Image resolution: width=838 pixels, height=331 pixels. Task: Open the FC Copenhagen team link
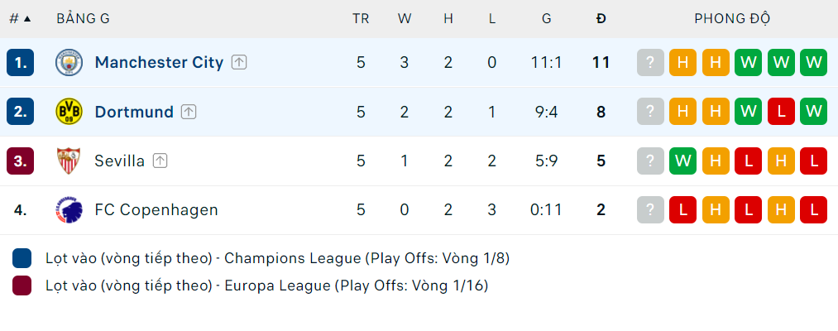[156, 210]
